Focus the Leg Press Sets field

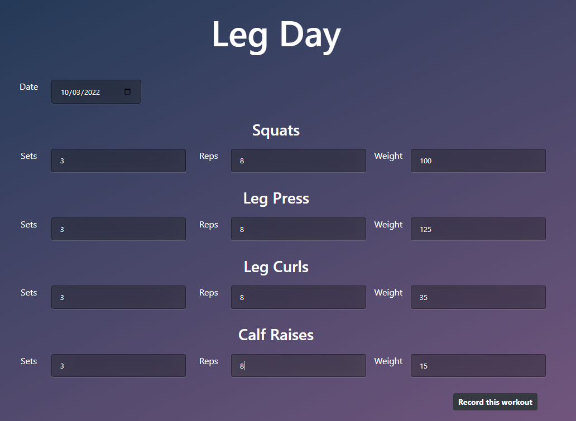coord(118,229)
